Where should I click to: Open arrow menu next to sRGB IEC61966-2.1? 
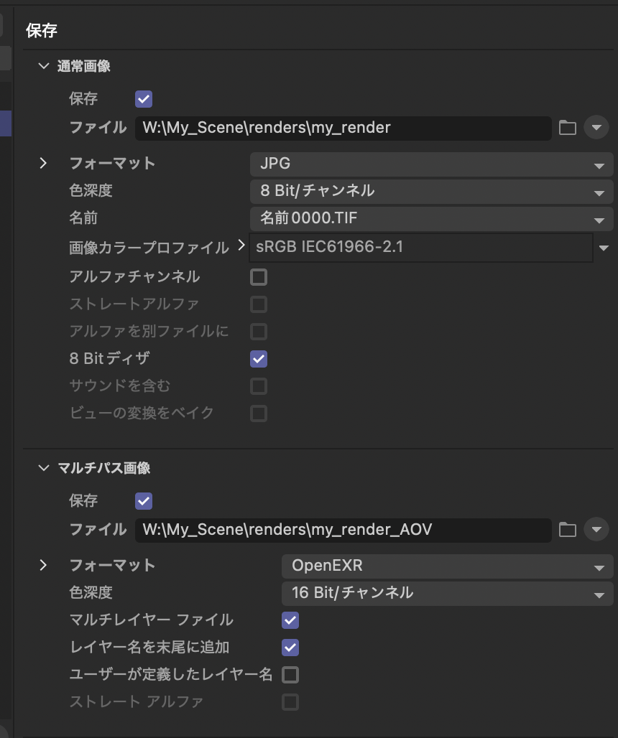tap(604, 248)
